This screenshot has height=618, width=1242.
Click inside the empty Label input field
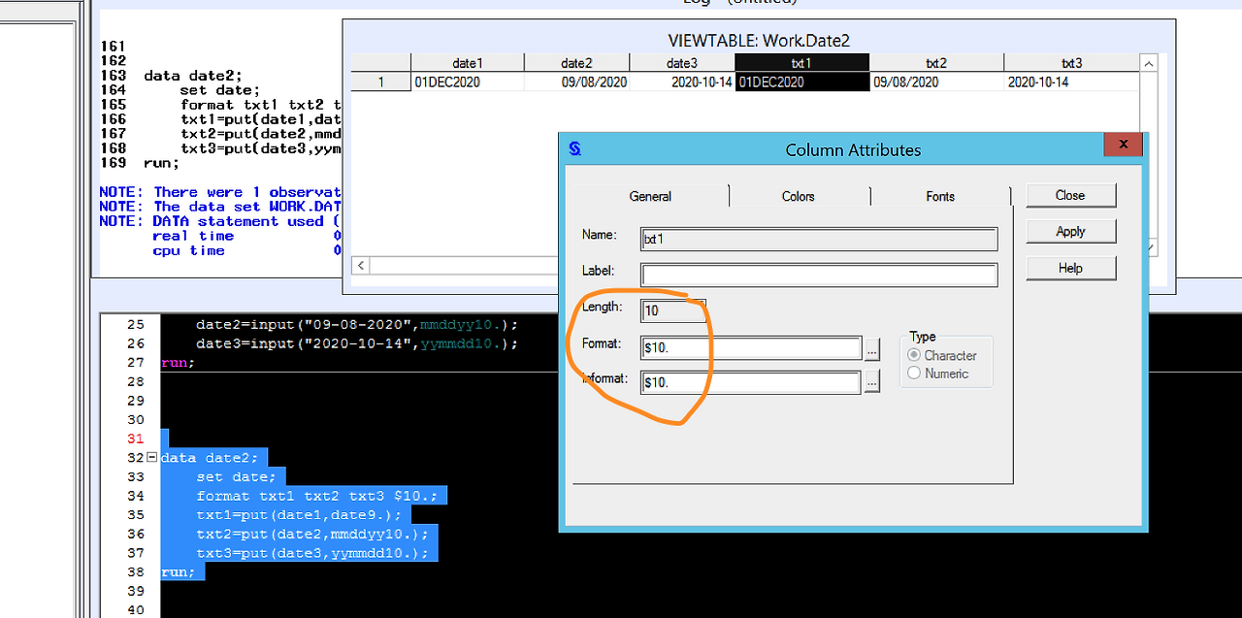(818, 275)
